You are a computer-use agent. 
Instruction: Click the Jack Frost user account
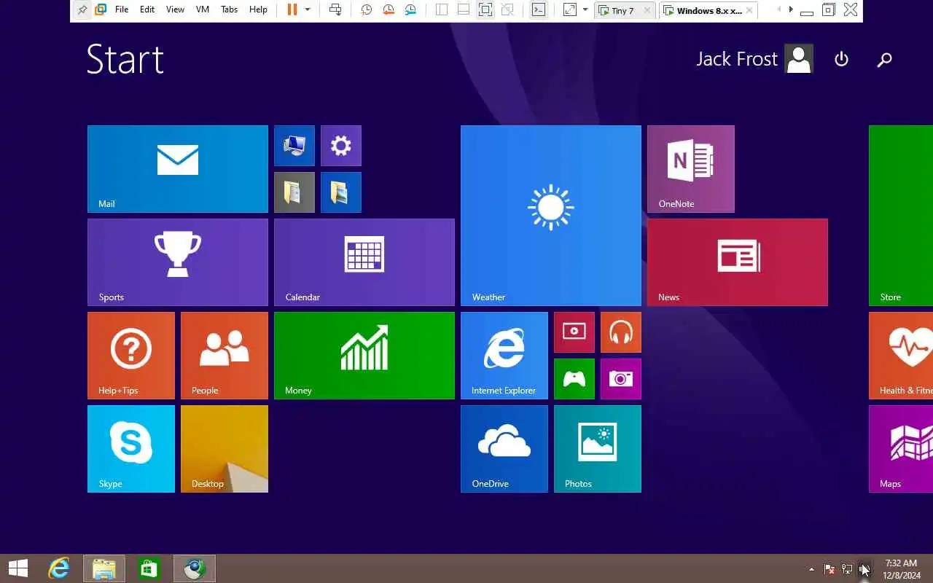(x=754, y=59)
